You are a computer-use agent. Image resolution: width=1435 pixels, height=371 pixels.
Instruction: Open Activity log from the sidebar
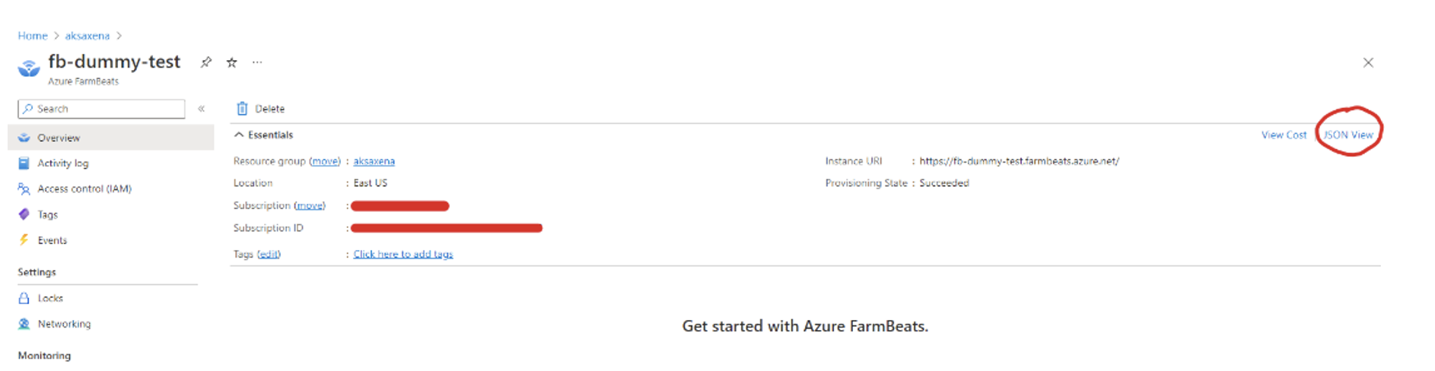(62, 163)
